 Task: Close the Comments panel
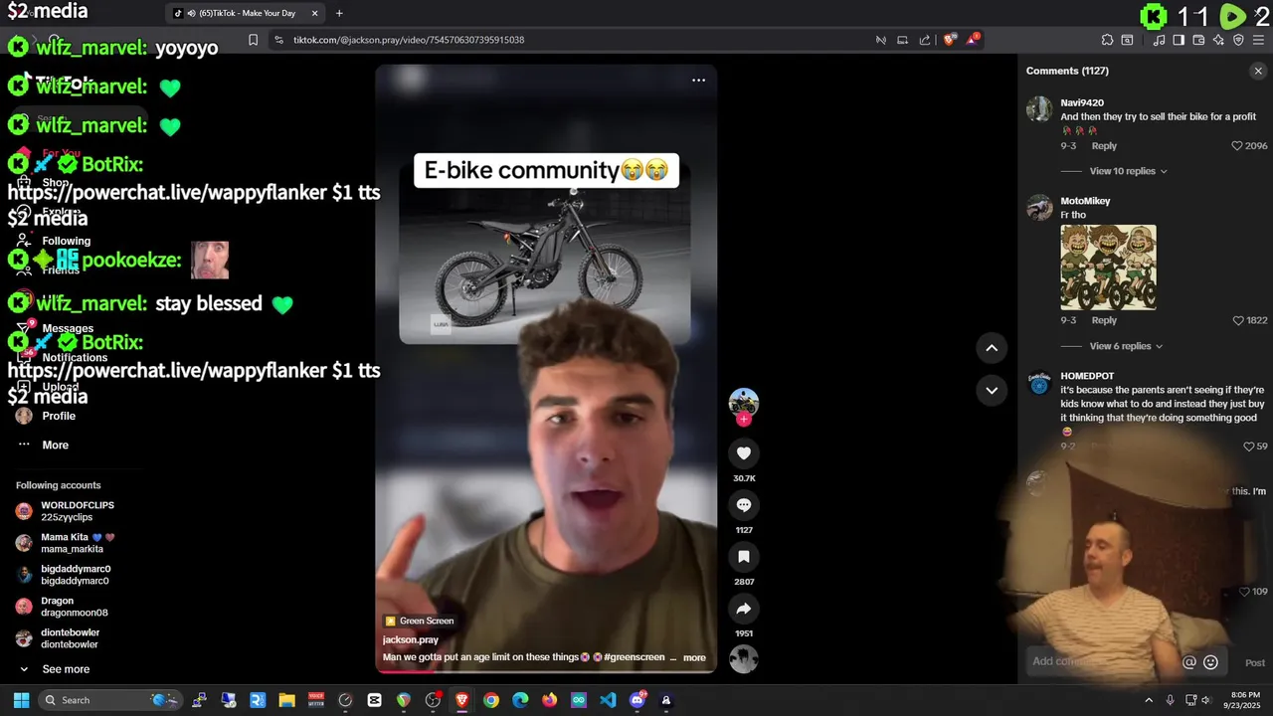pos(1258,71)
